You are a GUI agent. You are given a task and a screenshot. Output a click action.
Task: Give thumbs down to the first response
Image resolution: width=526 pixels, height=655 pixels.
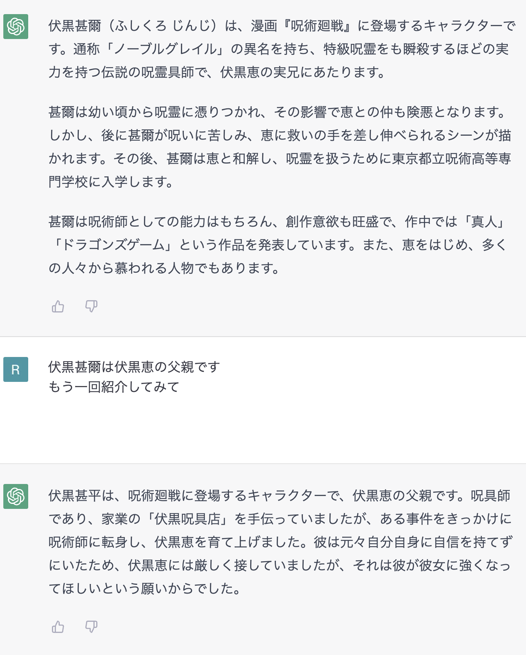pyautogui.click(x=91, y=306)
